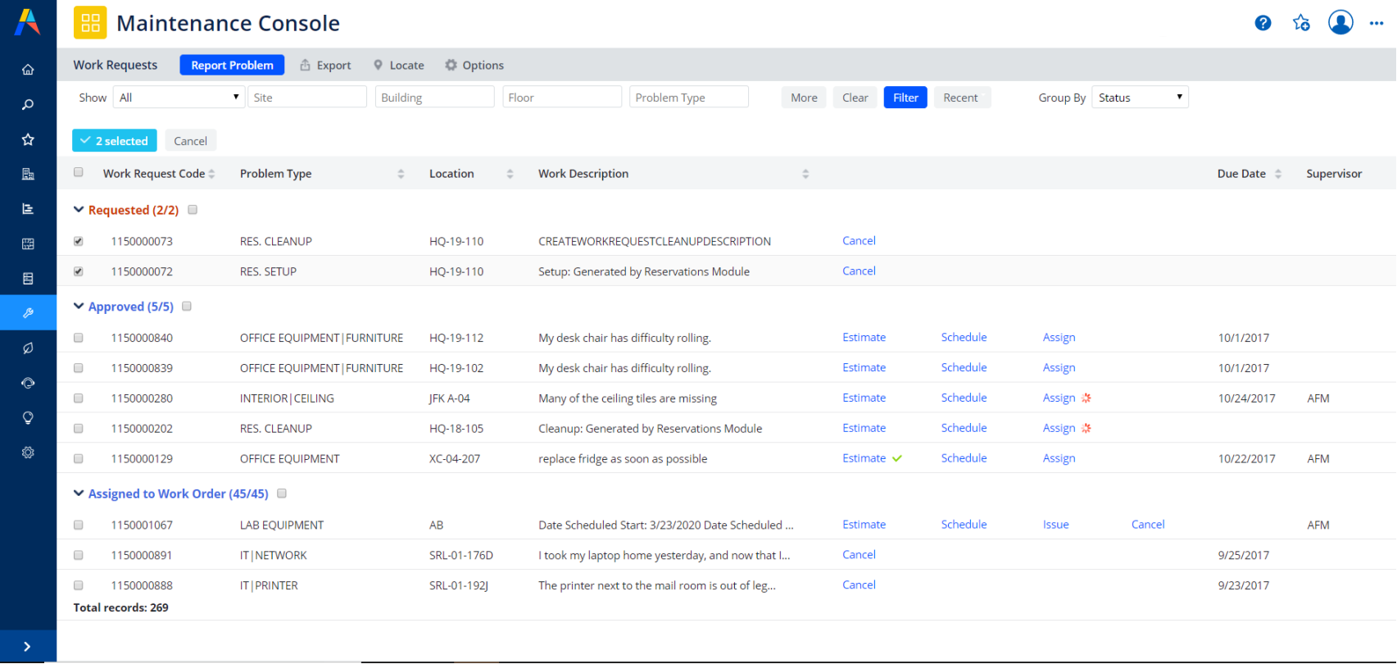Click into the Building filter field
Image resolution: width=1397 pixels, height=664 pixels.
[434, 98]
